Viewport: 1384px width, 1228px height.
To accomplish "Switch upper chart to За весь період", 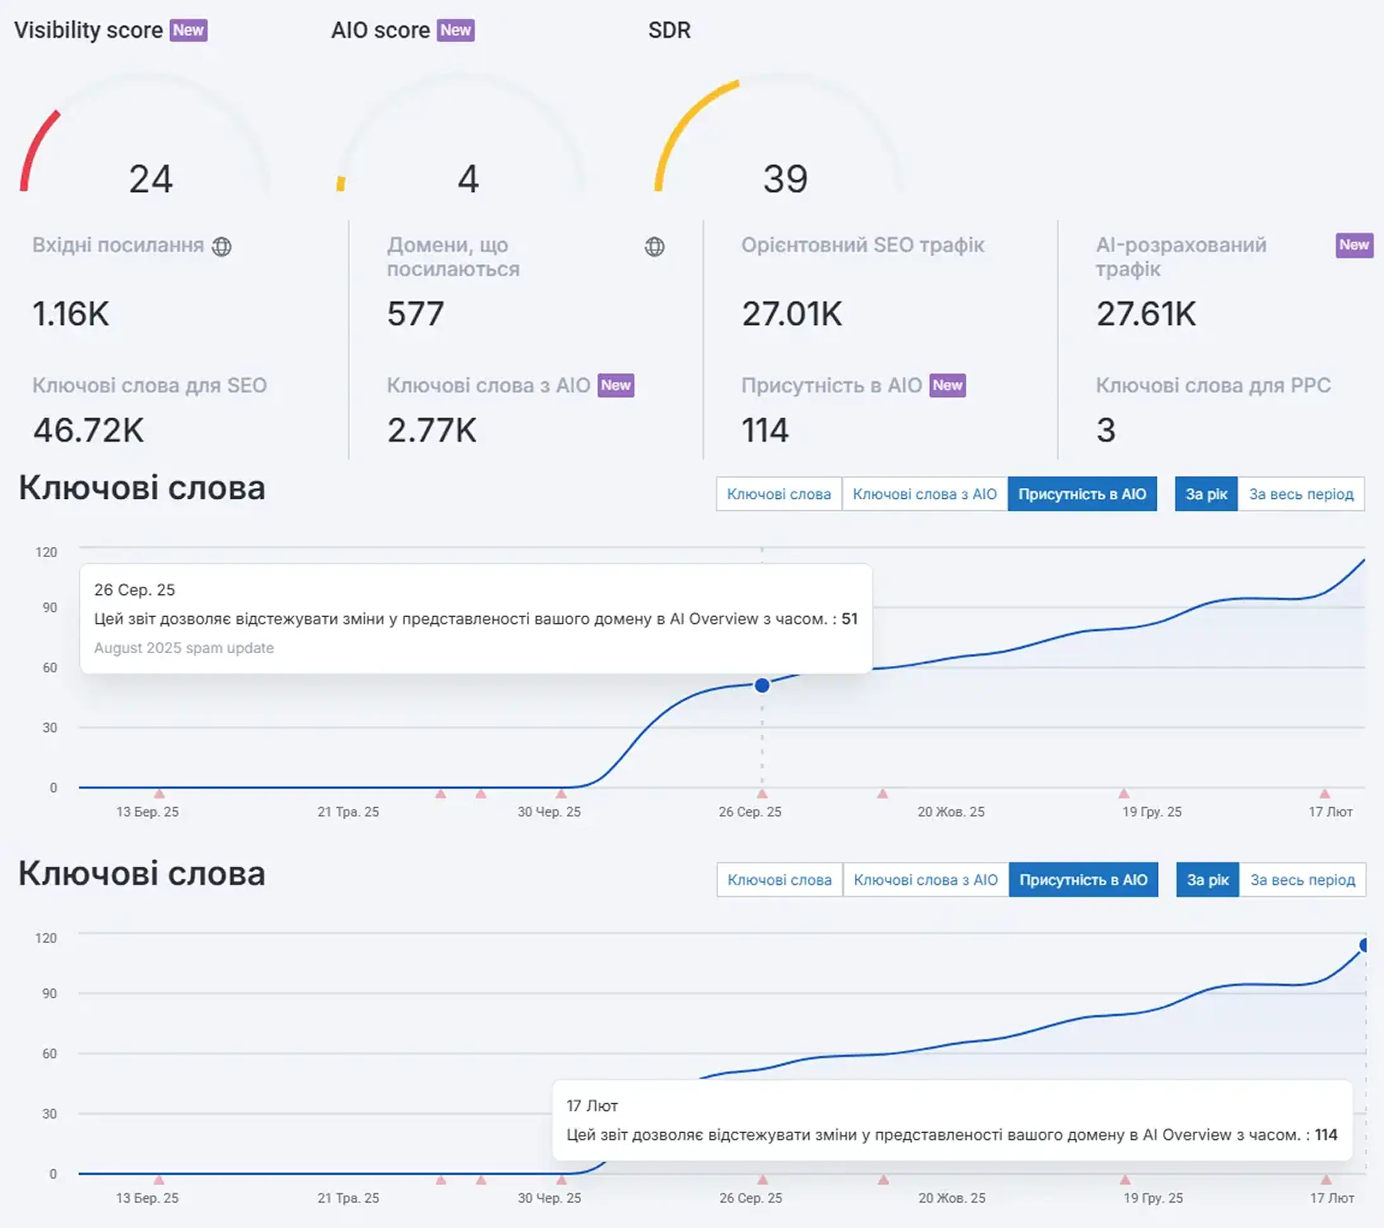I will 1300,494.
